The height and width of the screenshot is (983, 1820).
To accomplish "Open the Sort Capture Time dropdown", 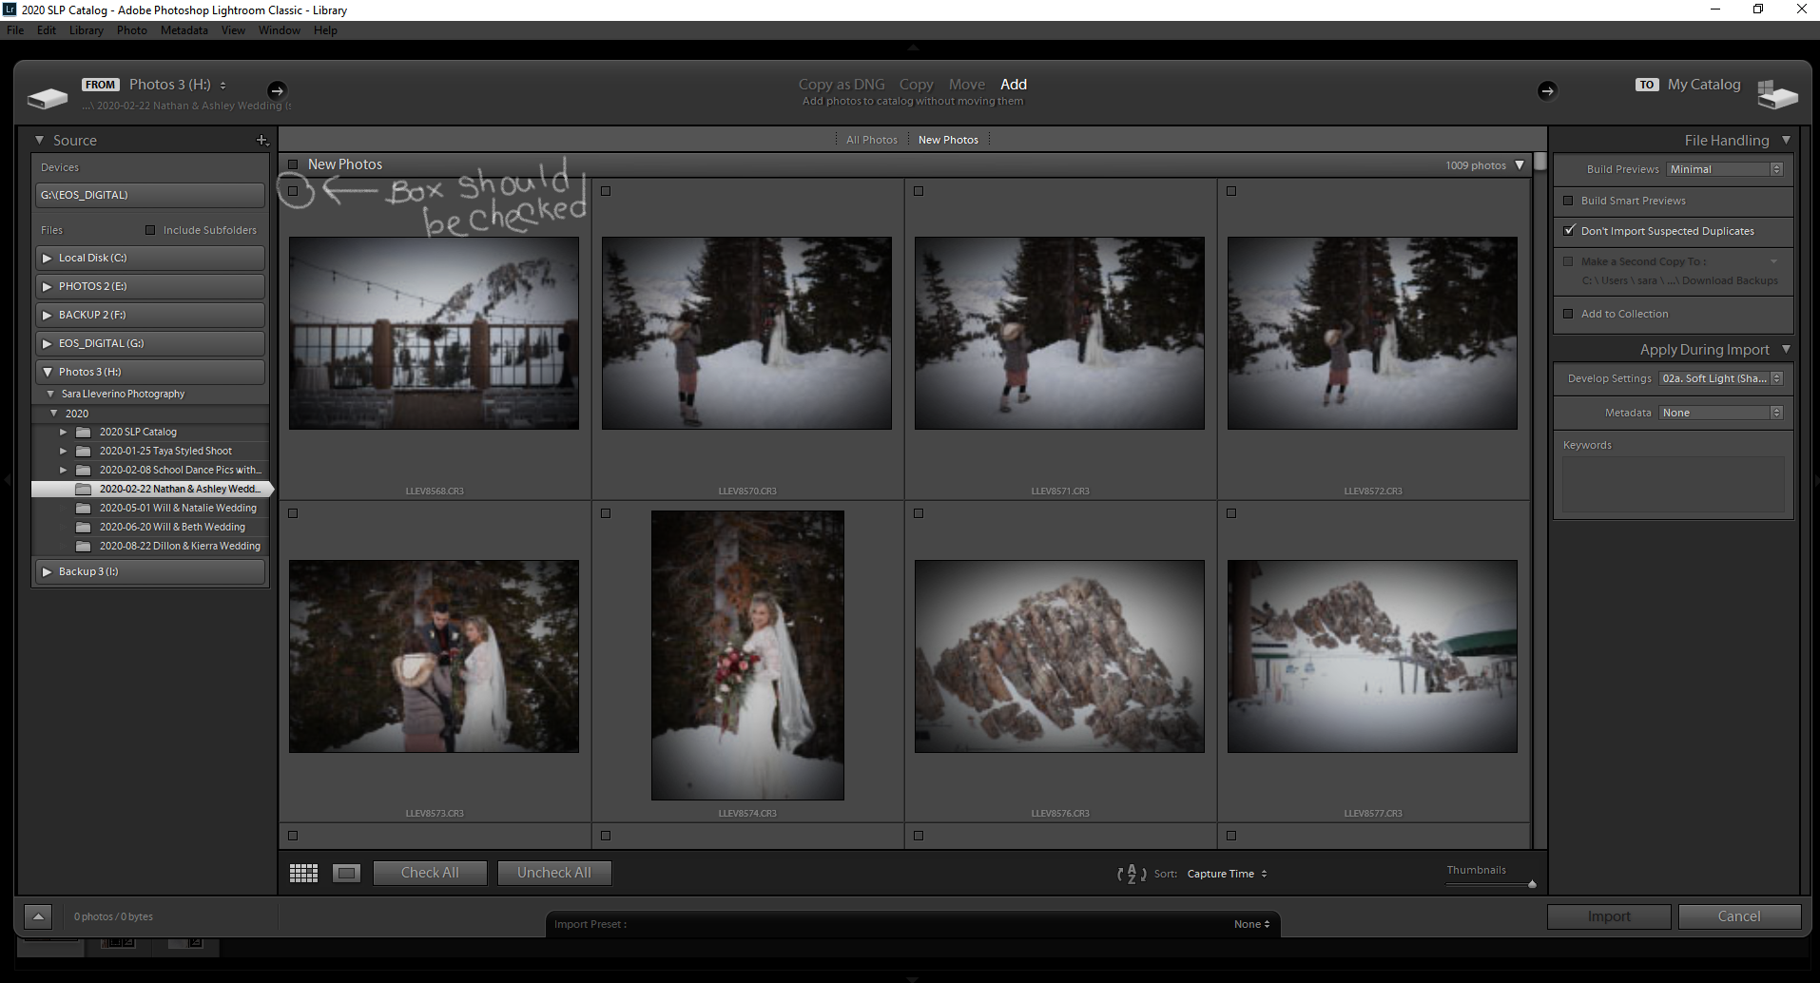I will coord(1227,873).
